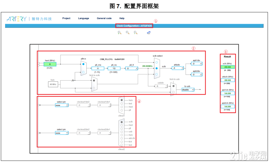The width and height of the screenshot is (269, 162).
Task: Select clkout2 pll radio
Action: [122, 129]
